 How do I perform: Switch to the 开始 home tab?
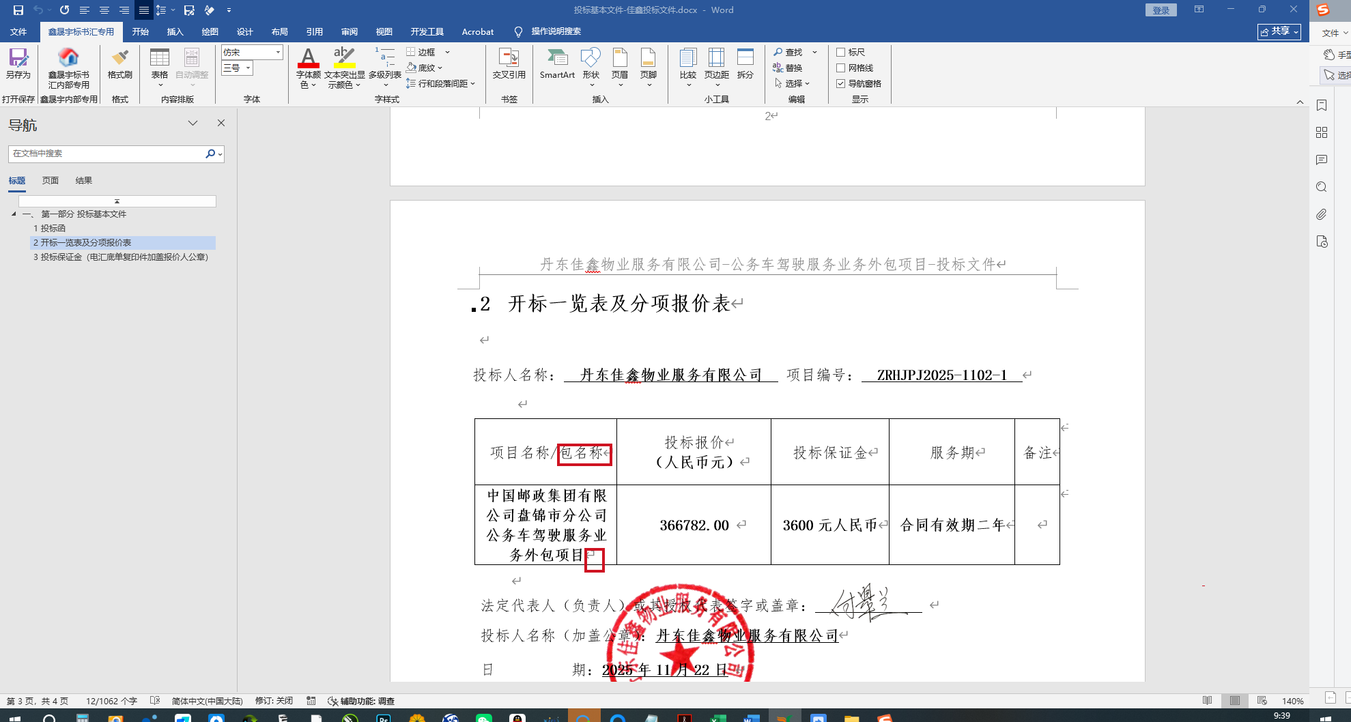tap(141, 31)
